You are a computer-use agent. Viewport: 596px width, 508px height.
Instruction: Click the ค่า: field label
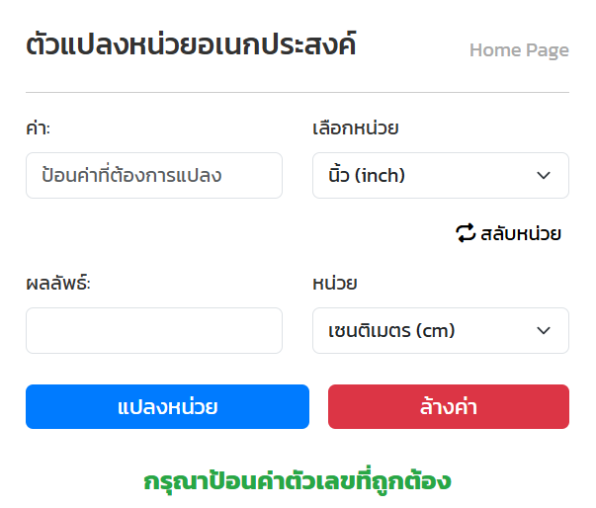click(38, 127)
